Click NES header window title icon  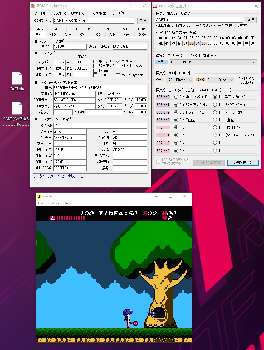(x=155, y=6)
